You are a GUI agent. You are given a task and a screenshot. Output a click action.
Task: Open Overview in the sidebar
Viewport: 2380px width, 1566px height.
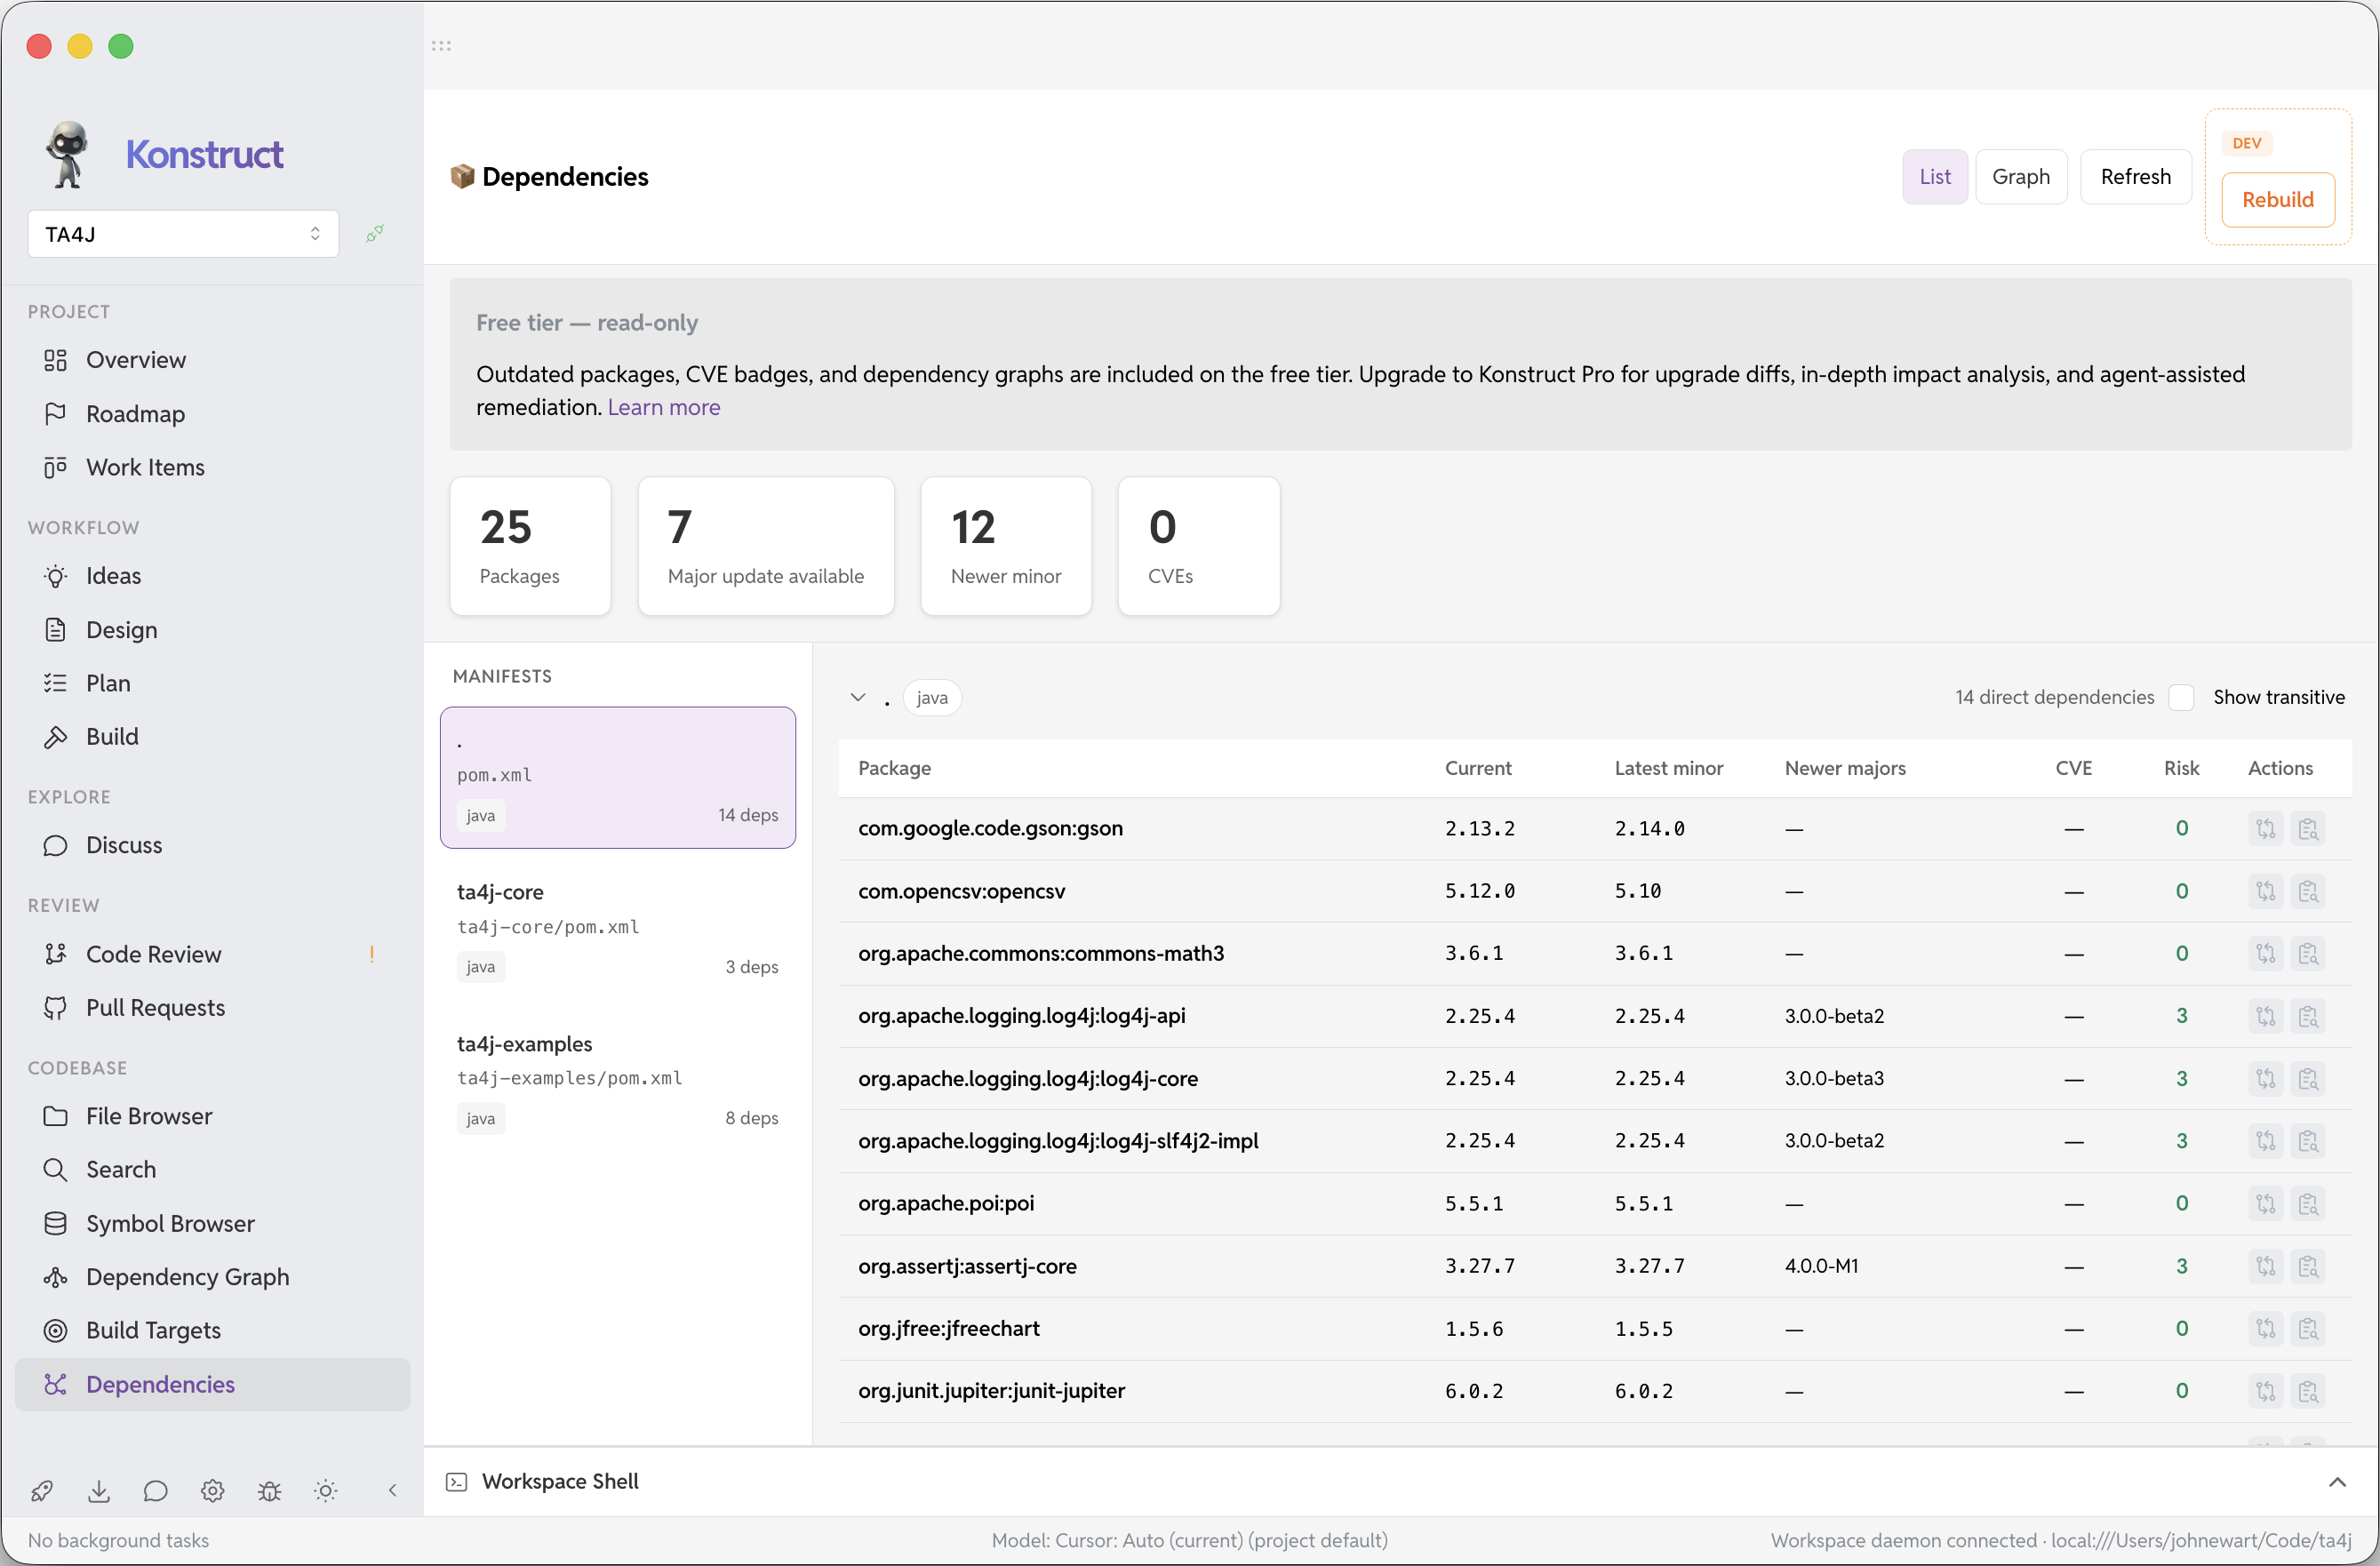(212, 360)
